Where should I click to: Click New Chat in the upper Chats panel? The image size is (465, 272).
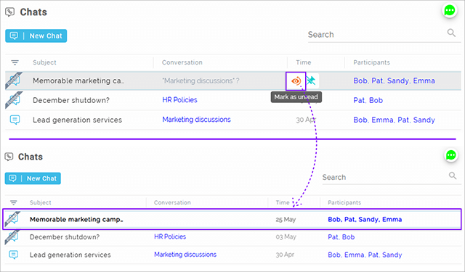click(36, 36)
